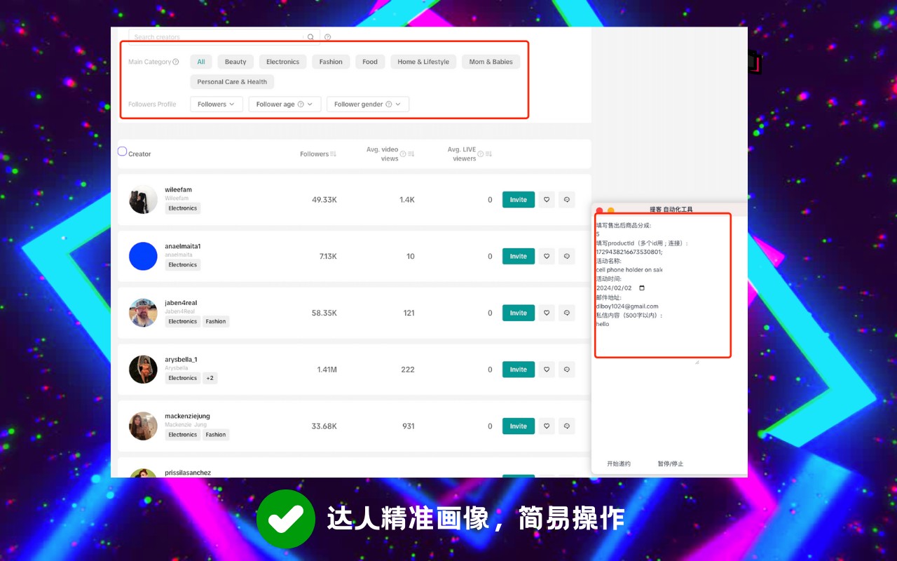This screenshot has width=897, height=561.
Task: Click the commission field showing 5
Action: tap(629, 234)
